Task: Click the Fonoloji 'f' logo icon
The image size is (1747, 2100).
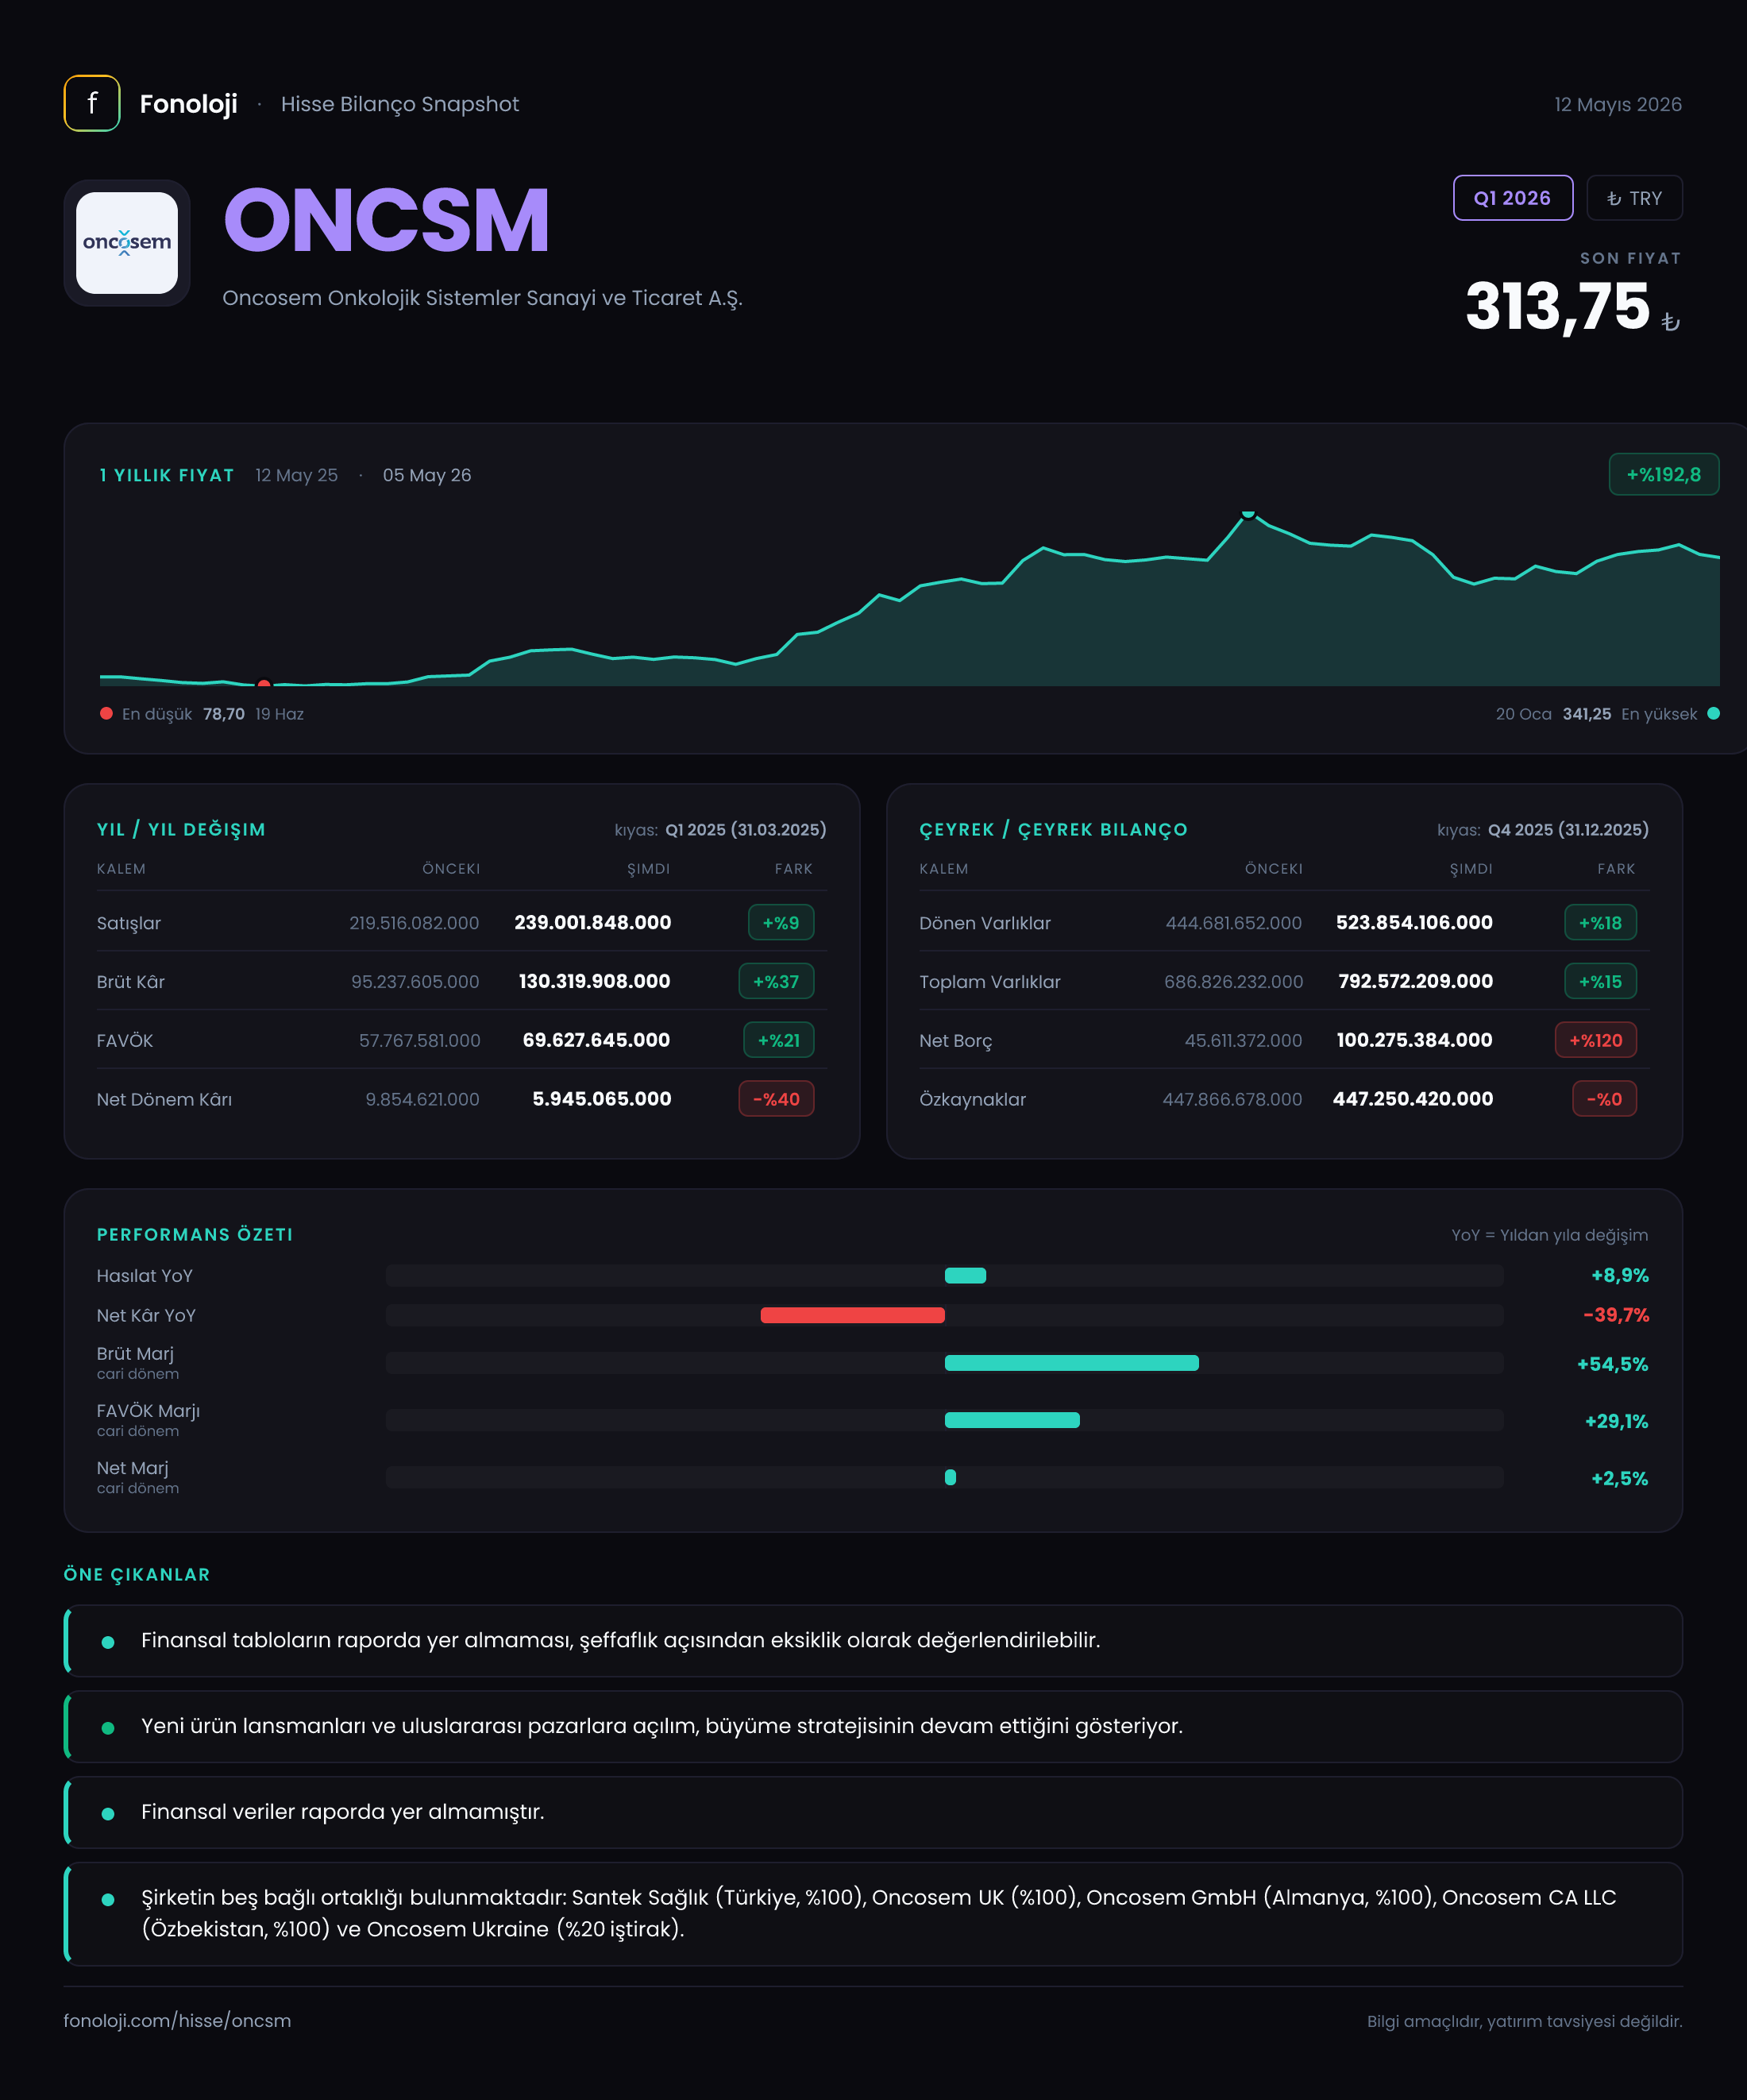Action: point(92,103)
